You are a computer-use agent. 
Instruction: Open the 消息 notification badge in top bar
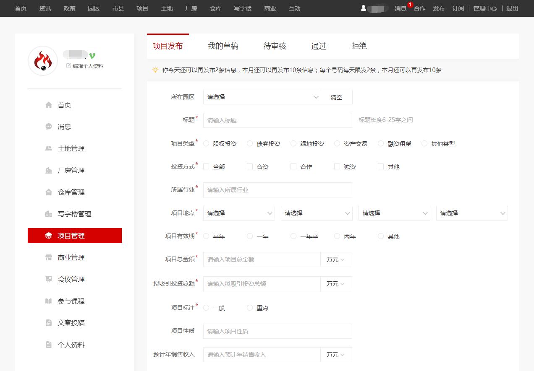click(409, 4)
